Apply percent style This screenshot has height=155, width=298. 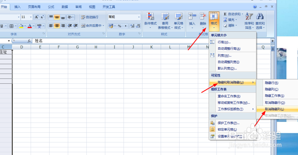[119, 26]
